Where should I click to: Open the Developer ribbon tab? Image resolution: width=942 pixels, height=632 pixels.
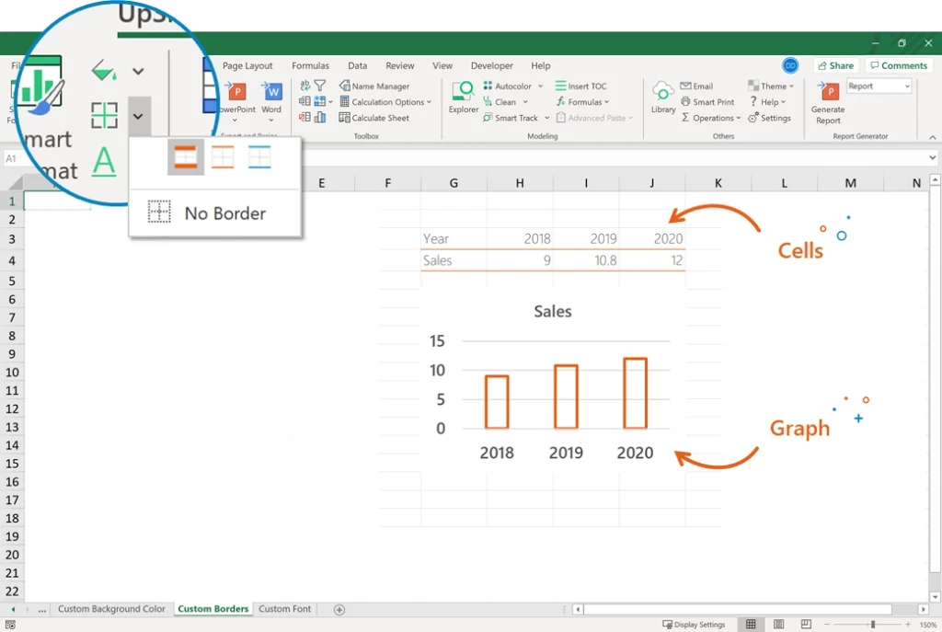[x=491, y=65]
